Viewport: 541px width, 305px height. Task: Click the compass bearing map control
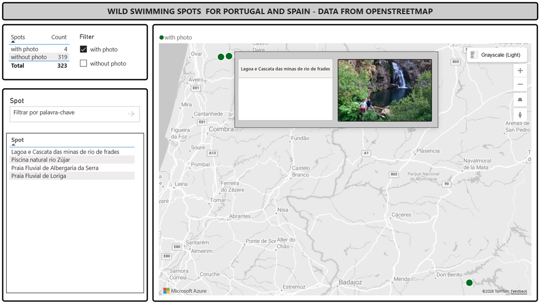(x=520, y=115)
